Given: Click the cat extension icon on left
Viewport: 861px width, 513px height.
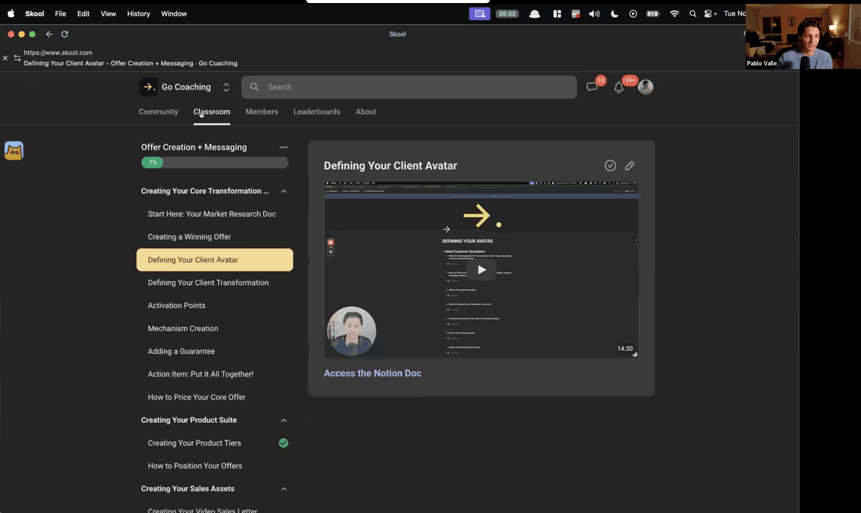Looking at the screenshot, I should point(13,151).
